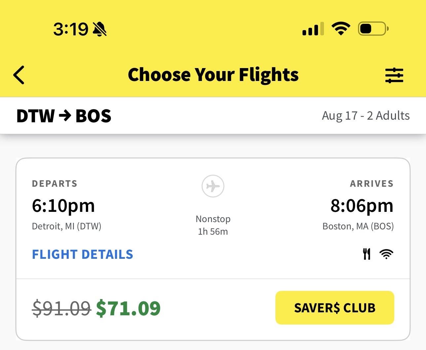Tap the muted bell icon in status bar

click(100, 29)
